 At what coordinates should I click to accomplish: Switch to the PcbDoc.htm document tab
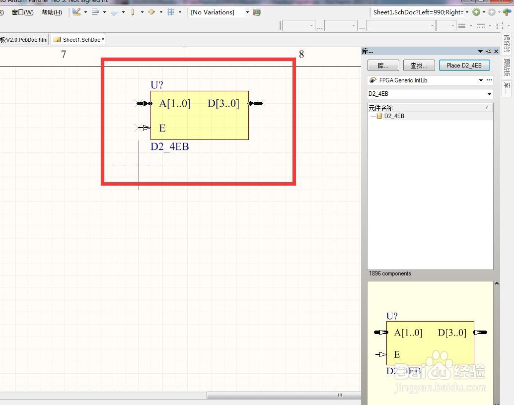click(24, 40)
